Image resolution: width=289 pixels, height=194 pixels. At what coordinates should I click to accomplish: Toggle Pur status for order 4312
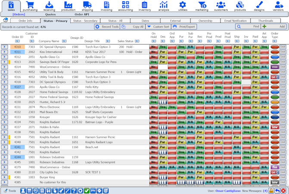[x=181, y=57]
